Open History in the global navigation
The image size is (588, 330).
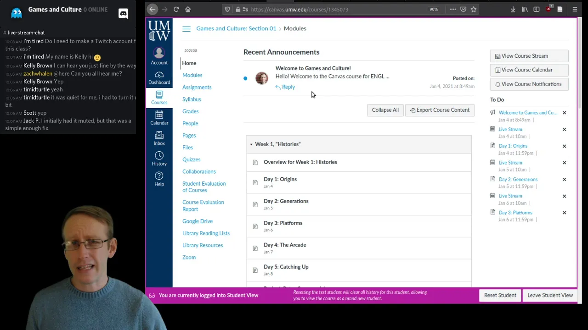click(159, 159)
